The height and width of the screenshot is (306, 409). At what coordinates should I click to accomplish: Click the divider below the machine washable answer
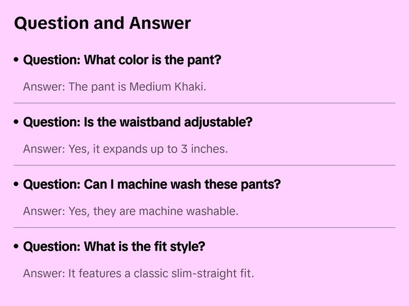[204, 227]
